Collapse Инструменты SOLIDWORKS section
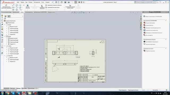This screenshot has width=170, height=95. pos(166,21)
